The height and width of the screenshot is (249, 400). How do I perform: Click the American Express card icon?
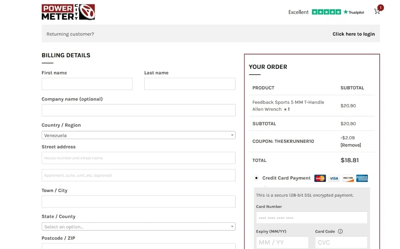(362, 178)
